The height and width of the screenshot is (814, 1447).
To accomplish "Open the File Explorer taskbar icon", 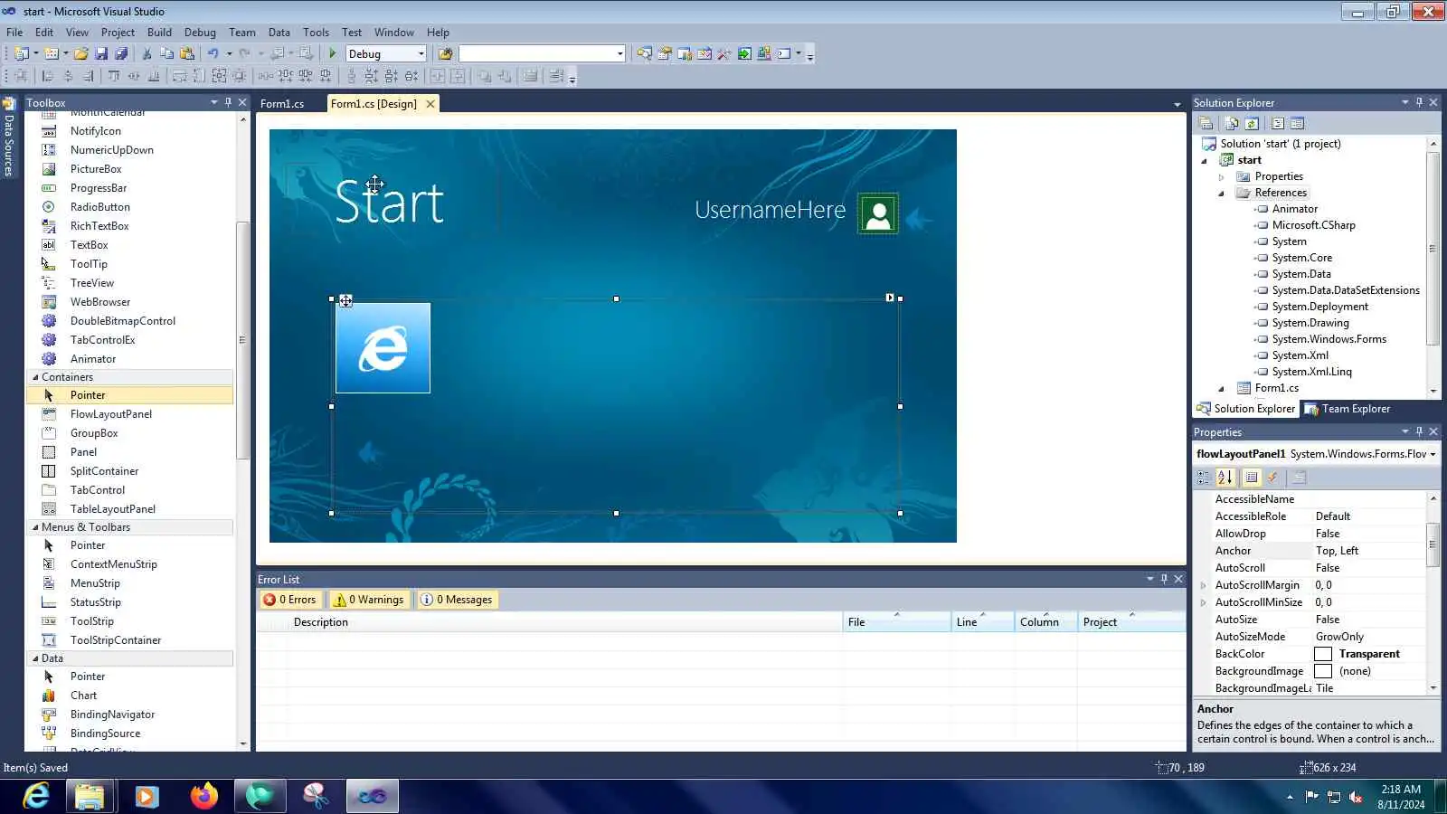I will pos(90,796).
